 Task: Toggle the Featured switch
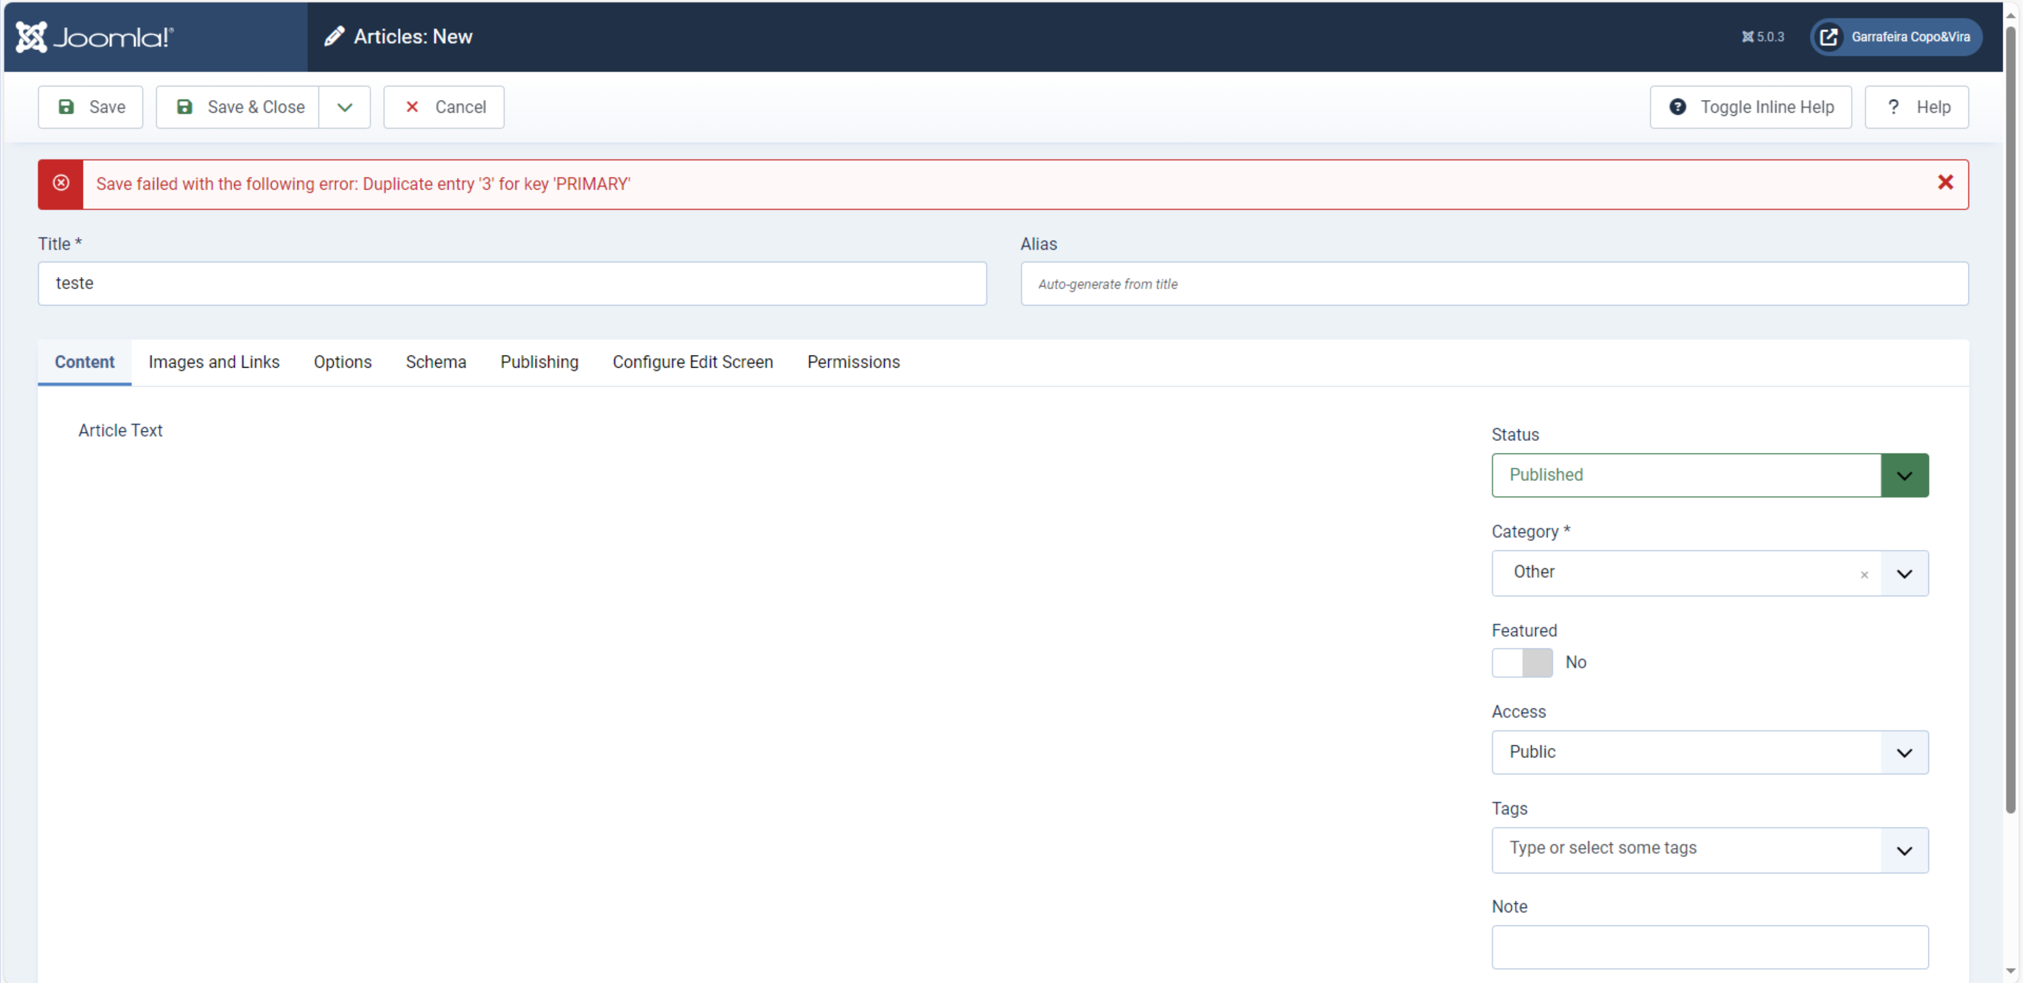pyautogui.click(x=1521, y=662)
